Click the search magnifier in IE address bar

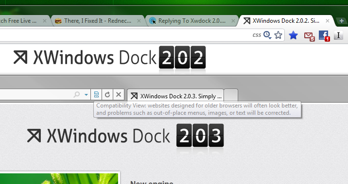click(77, 94)
